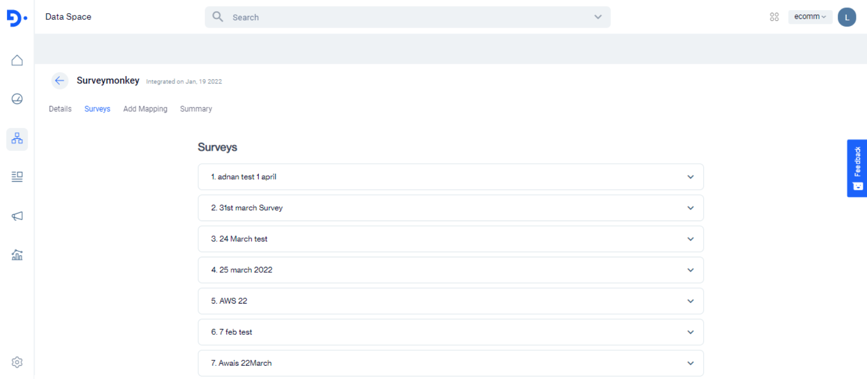Switch to the Details tab
Viewport: 867px width, 379px height.
[x=60, y=109]
